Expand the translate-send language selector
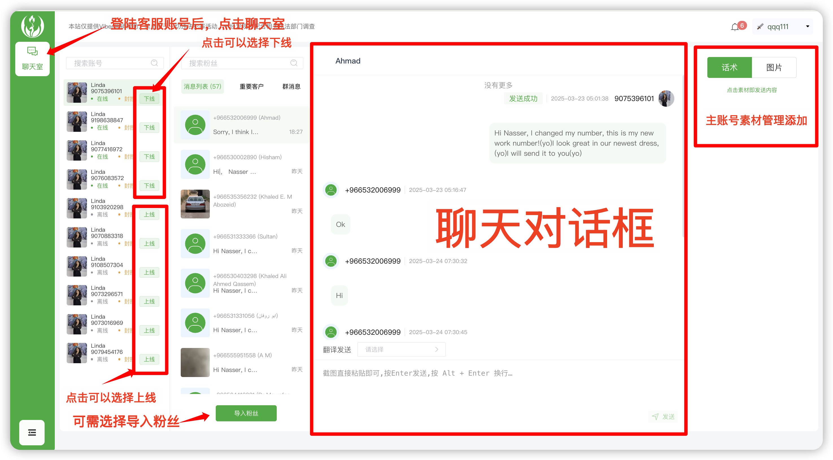This screenshot has height=460, width=833. [x=401, y=349]
